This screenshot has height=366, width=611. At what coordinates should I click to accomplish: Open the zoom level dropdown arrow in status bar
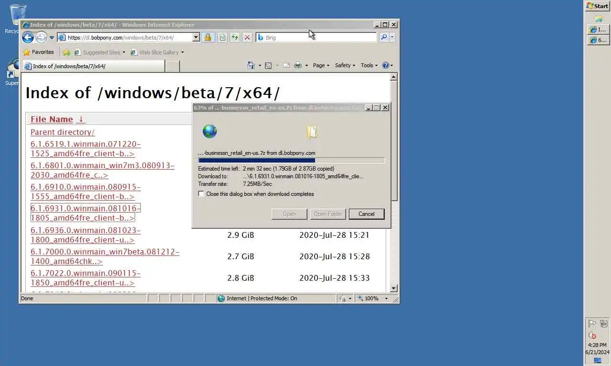386,298
